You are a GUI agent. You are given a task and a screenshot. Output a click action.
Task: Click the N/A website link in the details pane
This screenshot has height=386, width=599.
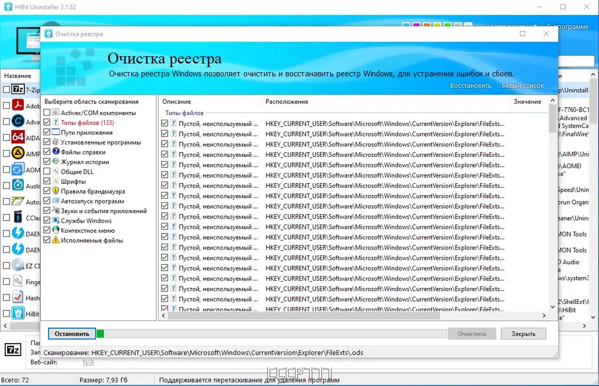[x=88, y=362]
